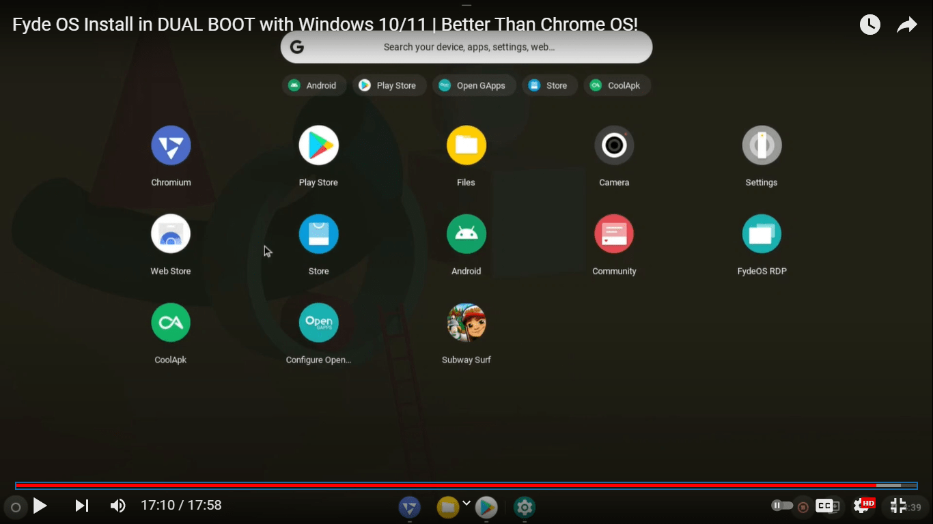Image resolution: width=933 pixels, height=524 pixels.
Task: Select the Open GApps suggestion chip
Action: (x=474, y=85)
